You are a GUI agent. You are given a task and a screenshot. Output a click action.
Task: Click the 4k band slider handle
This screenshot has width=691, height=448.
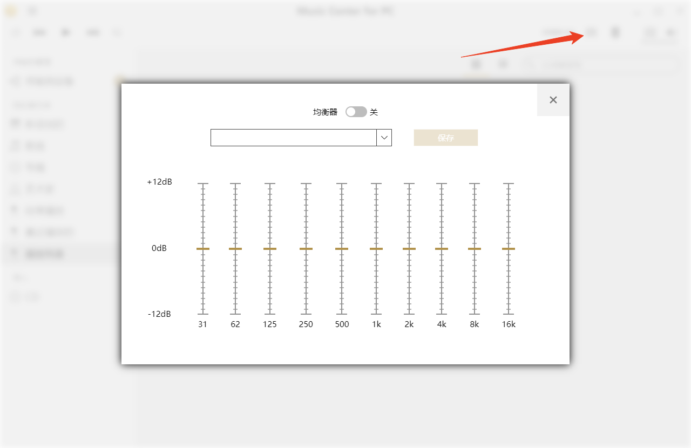click(x=442, y=249)
